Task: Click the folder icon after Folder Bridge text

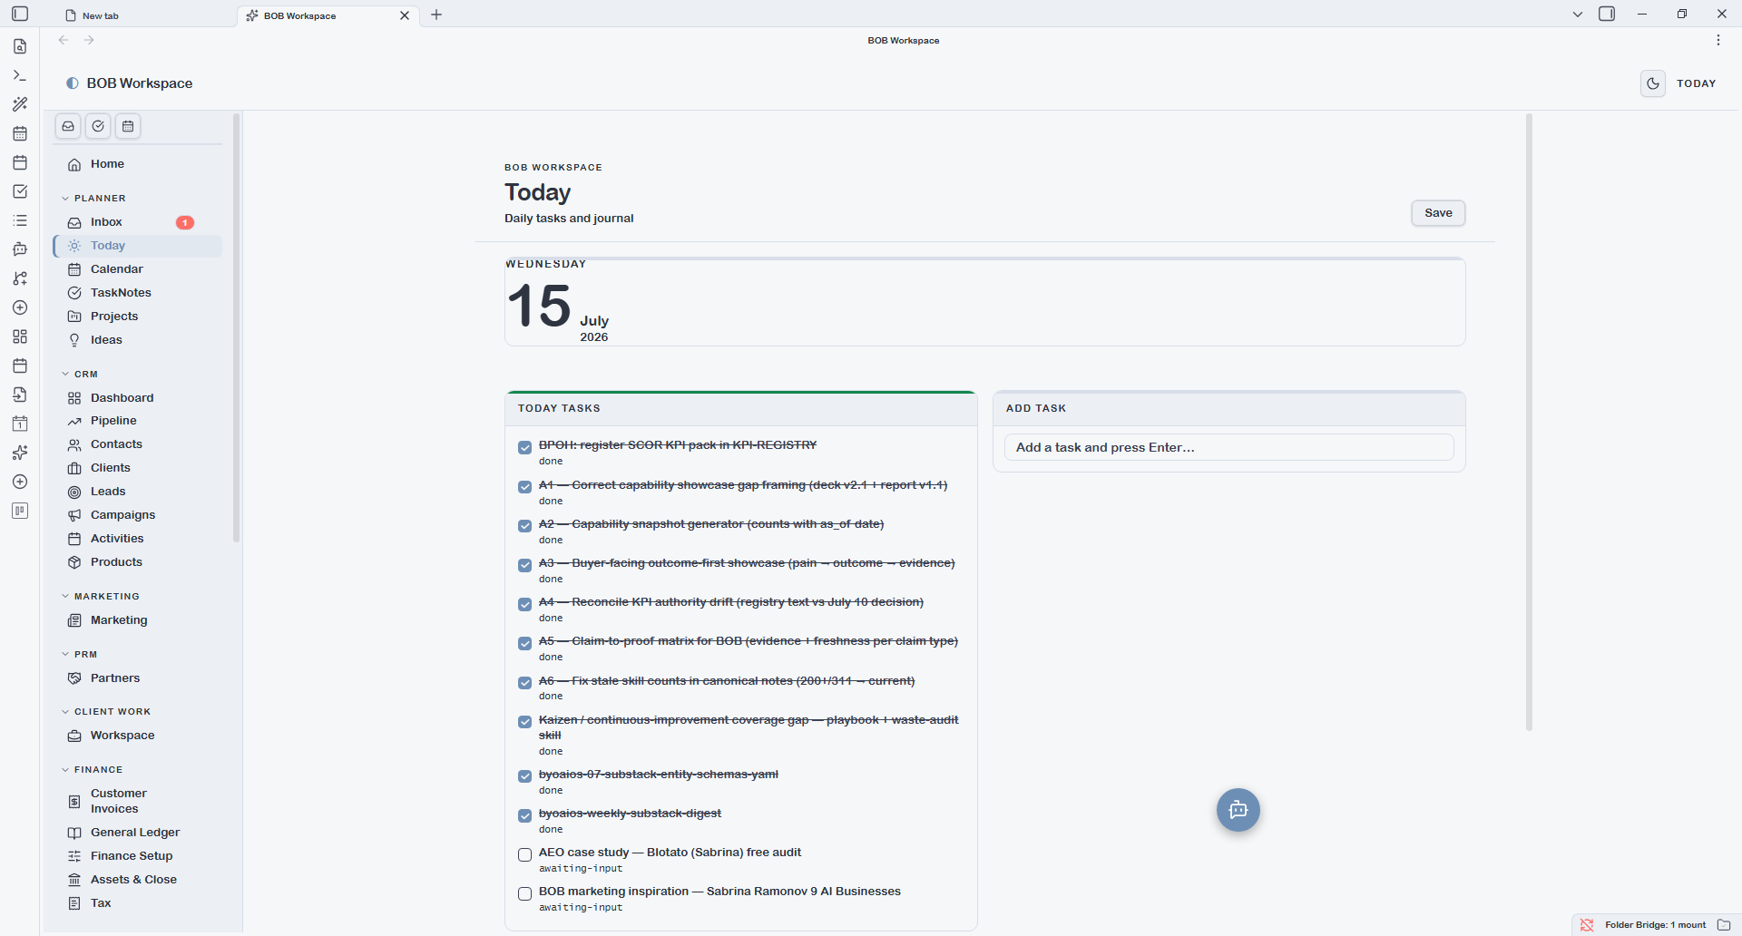Action: point(1724,925)
